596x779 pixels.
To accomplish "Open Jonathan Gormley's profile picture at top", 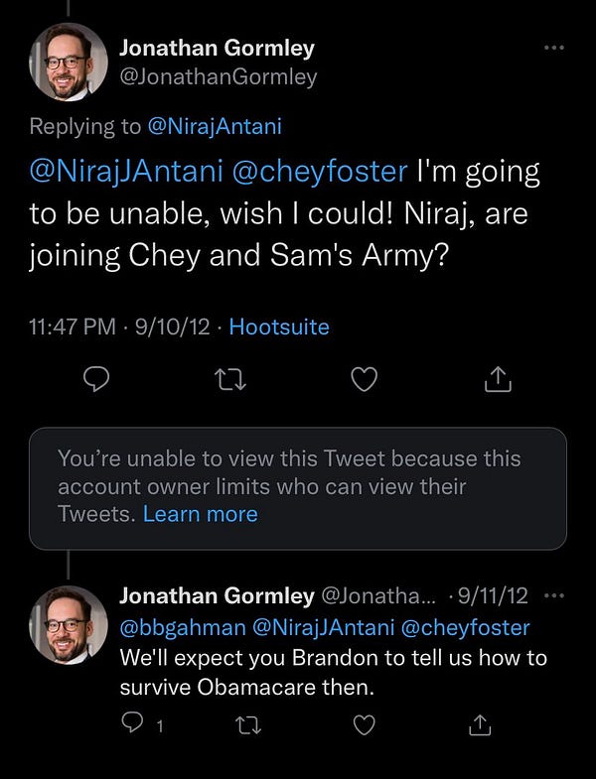I will [x=69, y=62].
